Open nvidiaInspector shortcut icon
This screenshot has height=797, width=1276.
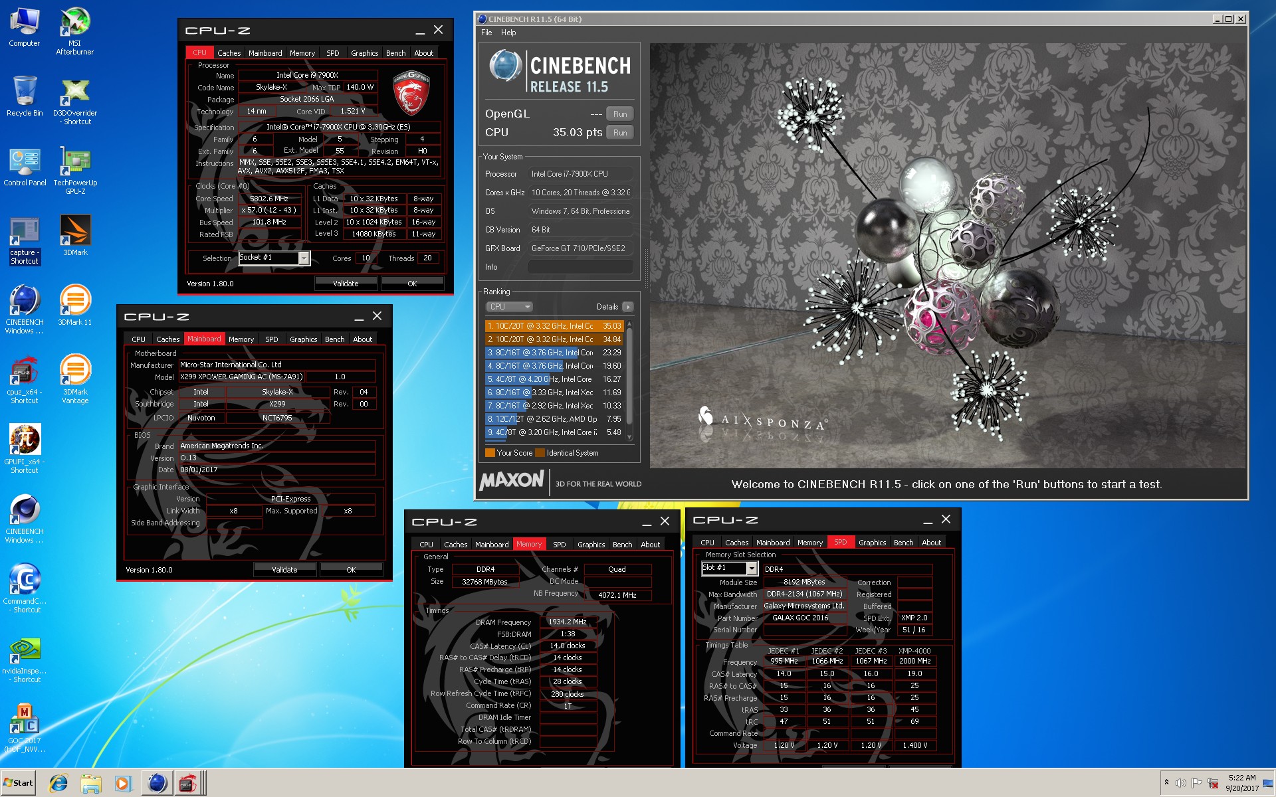tap(25, 659)
